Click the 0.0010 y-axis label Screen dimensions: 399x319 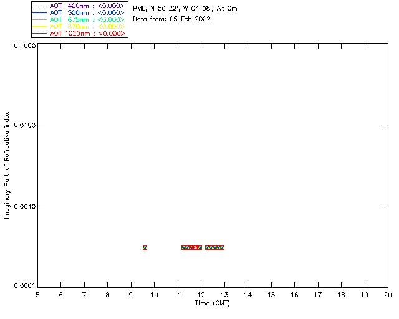(x=25, y=206)
